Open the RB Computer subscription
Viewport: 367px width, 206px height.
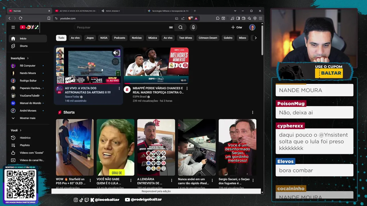click(28, 66)
